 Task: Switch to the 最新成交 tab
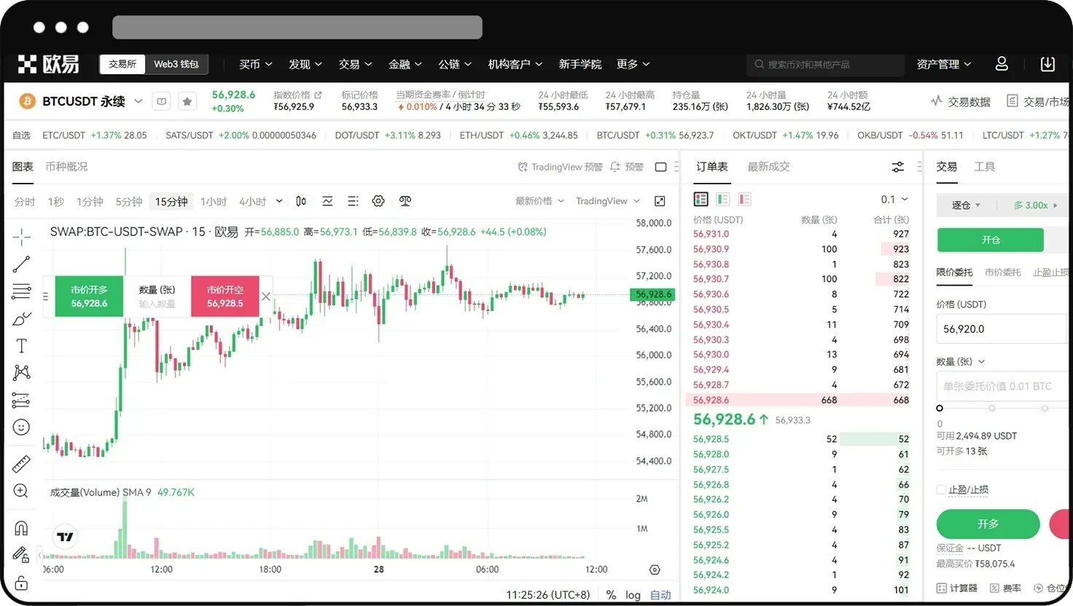[x=768, y=167]
